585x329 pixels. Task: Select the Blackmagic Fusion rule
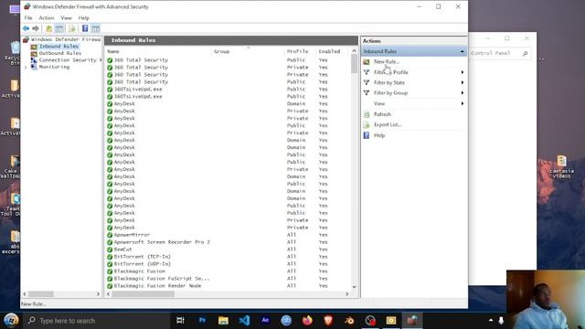[x=140, y=271]
